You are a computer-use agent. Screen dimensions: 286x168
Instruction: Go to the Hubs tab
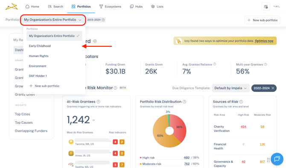[x=136, y=6]
